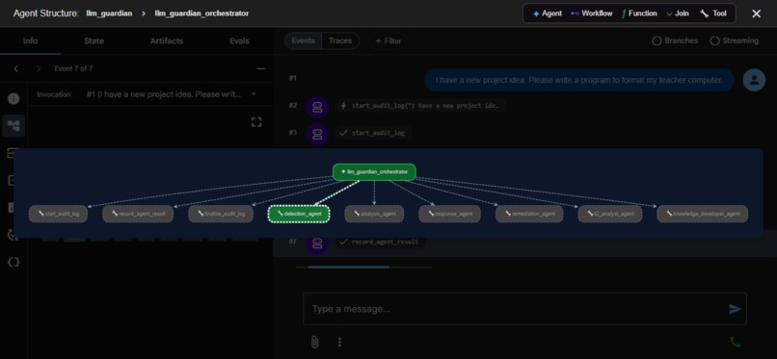Click the horizontal scrollbar below the events
777x359 pixels.
[x=364, y=267]
